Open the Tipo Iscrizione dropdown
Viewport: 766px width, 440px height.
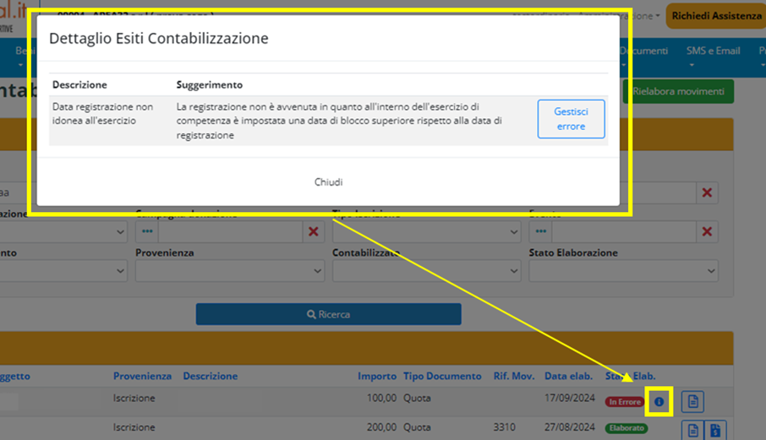426,231
